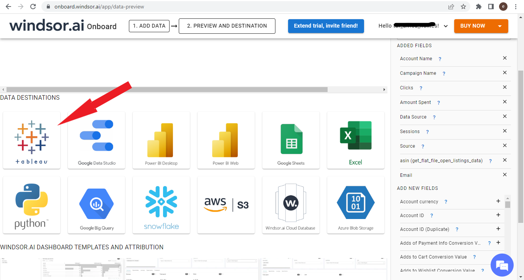Choose the Python destination
This screenshot has width=524, height=280.
(31, 205)
